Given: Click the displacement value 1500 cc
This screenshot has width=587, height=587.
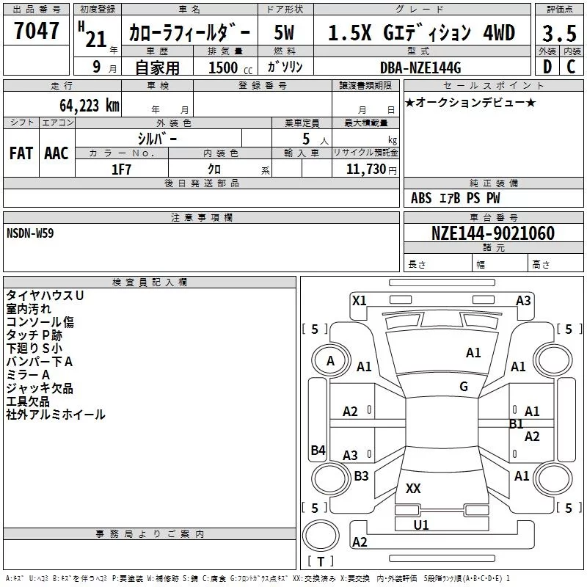Looking at the screenshot, I should point(230,68).
